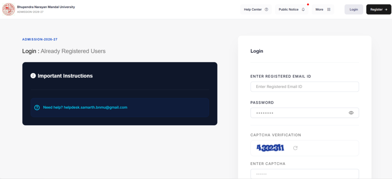392x179 pixels.
Task: Open the Register page
Action: [379, 10]
